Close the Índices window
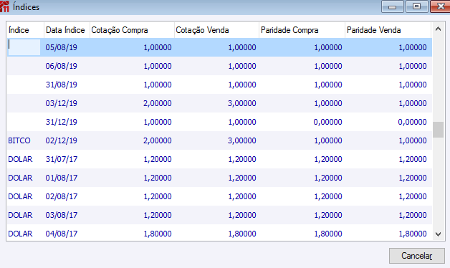This screenshot has width=450, height=268. pos(441,6)
